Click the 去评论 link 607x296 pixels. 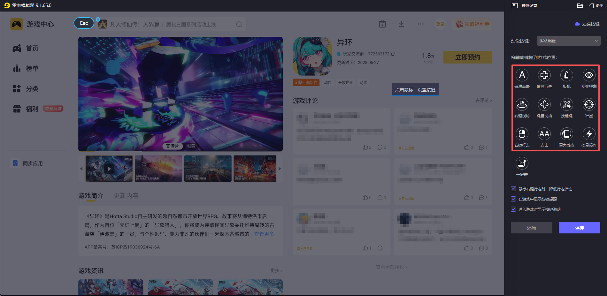click(483, 100)
